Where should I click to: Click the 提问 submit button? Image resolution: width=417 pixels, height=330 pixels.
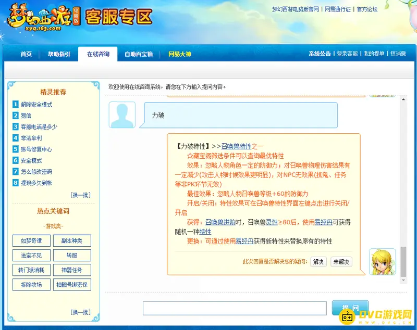click(x=350, y=308)
